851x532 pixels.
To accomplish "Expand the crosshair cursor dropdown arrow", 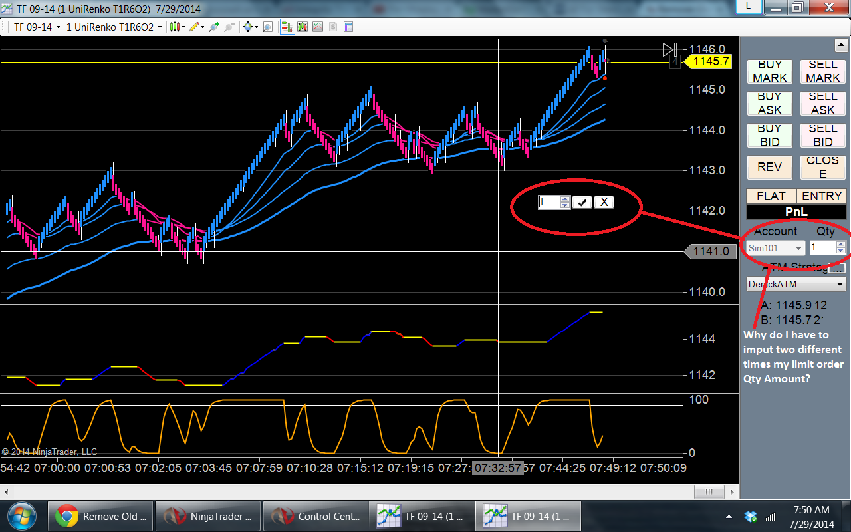I will [x=257, y=27].
